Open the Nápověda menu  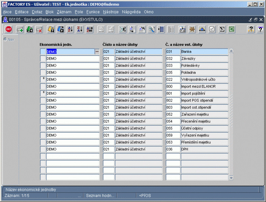click(131, 12)
